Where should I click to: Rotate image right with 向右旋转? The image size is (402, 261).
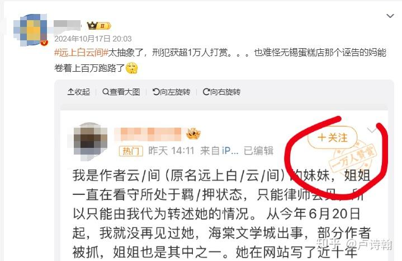pos(221,92)
